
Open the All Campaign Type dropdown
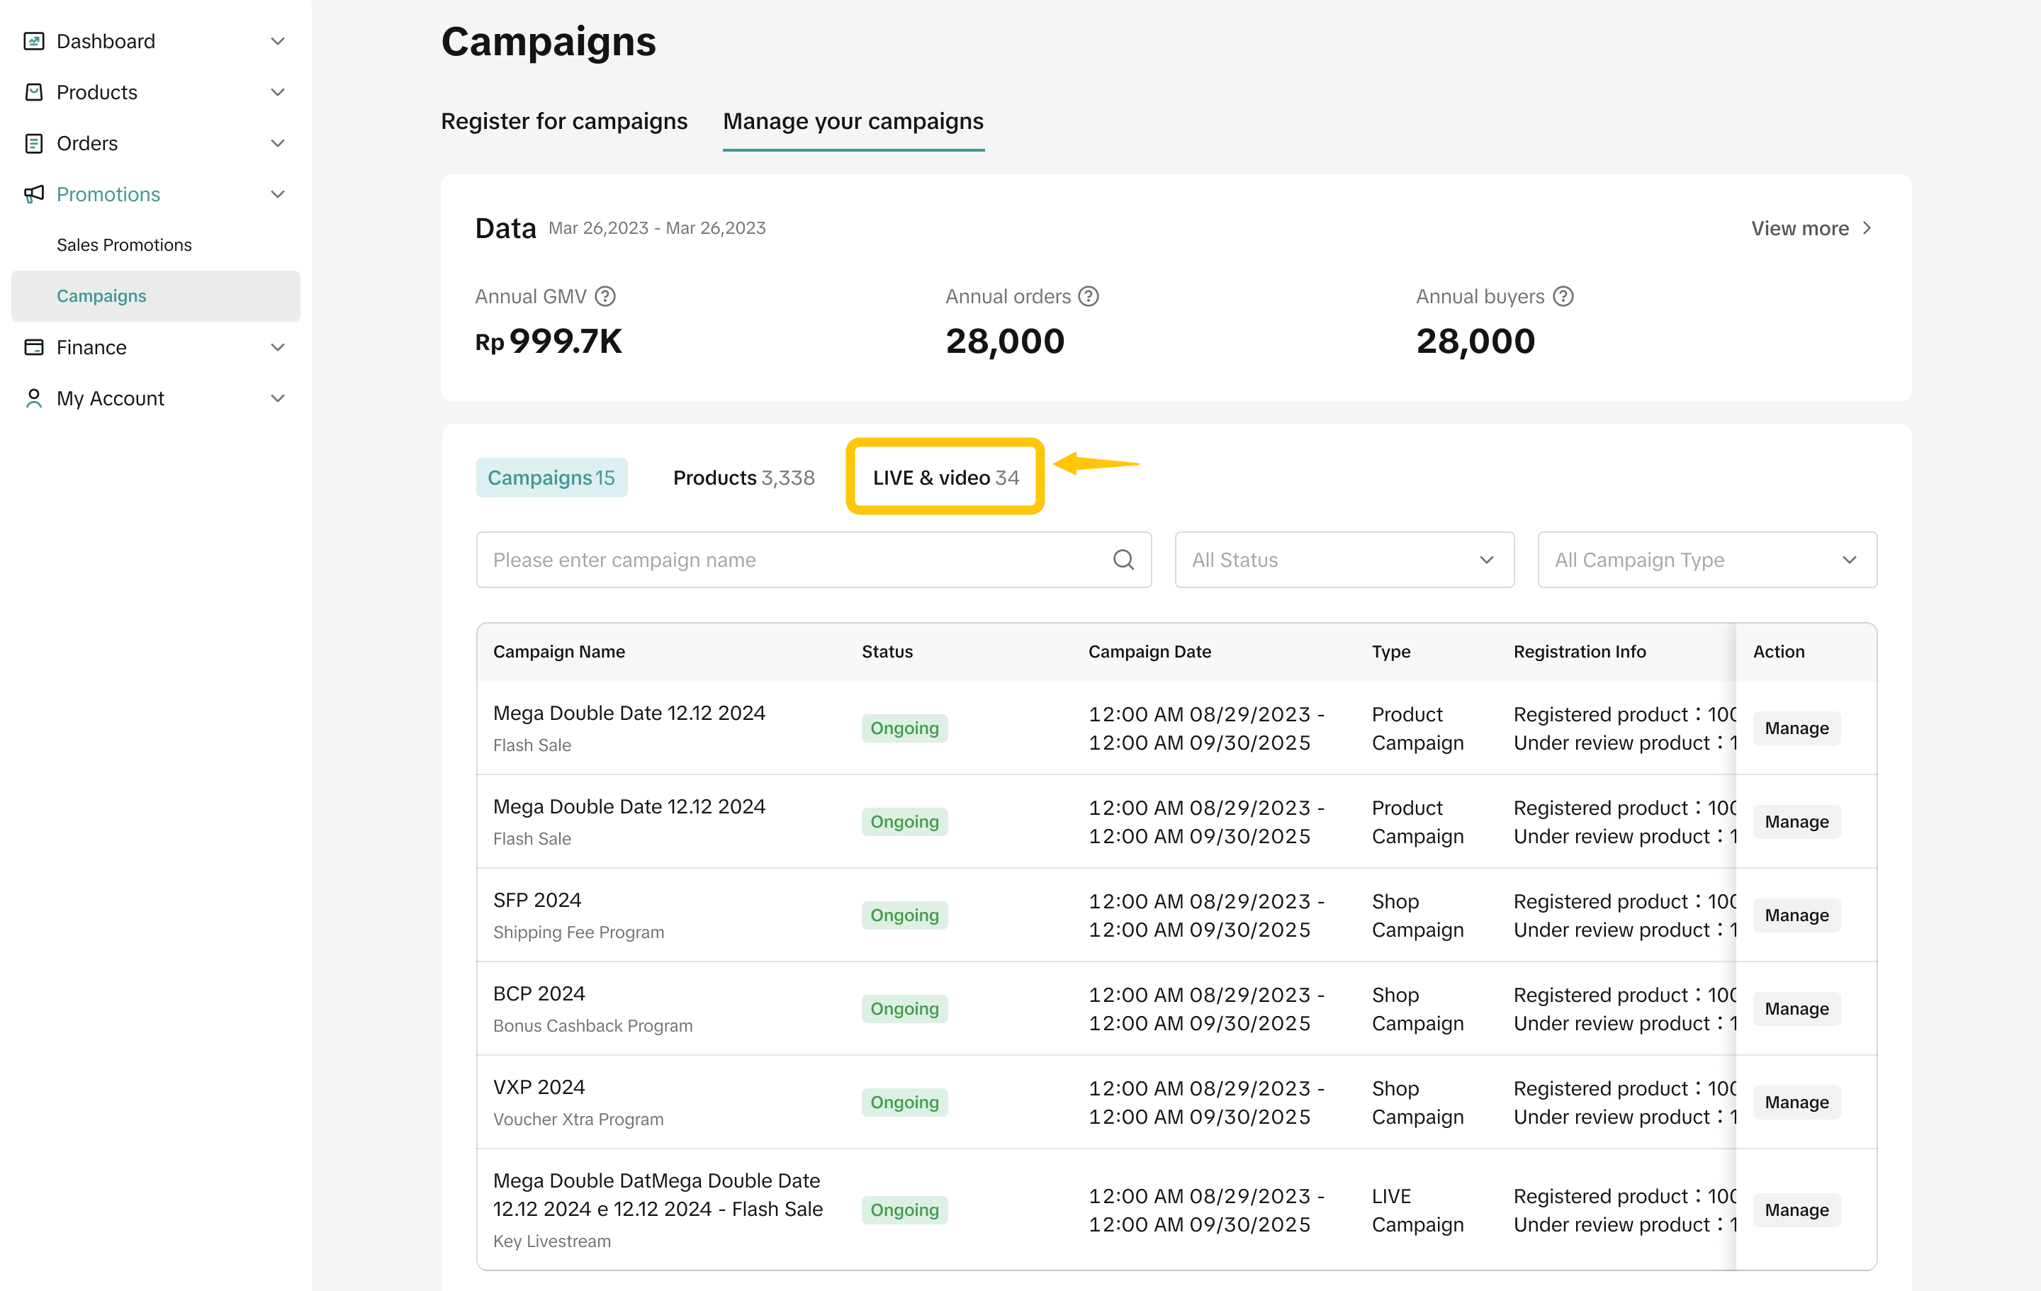(1707, 560)
